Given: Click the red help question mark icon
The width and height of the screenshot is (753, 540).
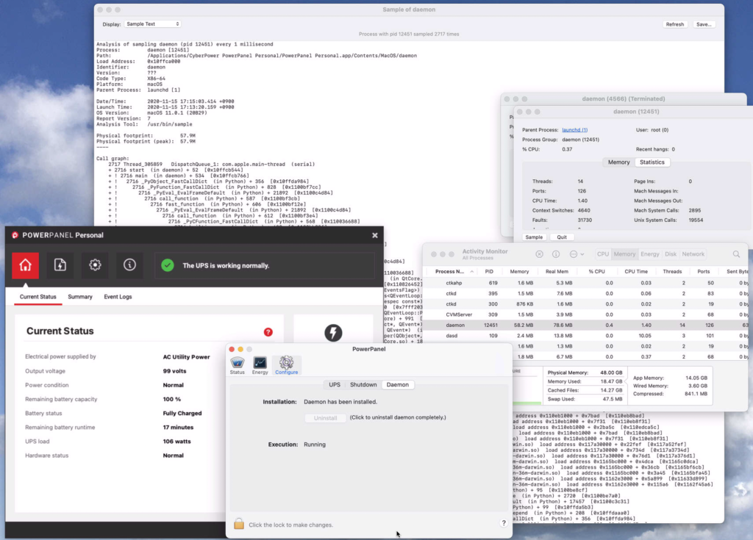Looking at the screenshot, I should 268,332.
